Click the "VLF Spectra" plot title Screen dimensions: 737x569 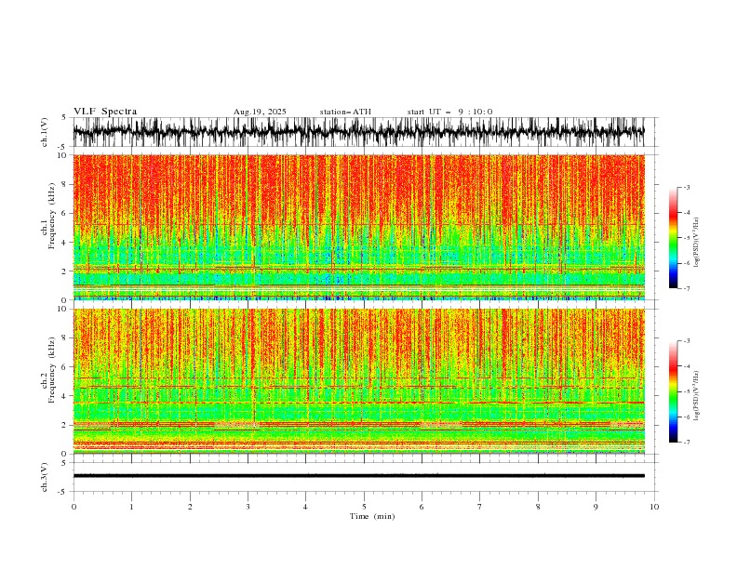click(x=105, y=112)
